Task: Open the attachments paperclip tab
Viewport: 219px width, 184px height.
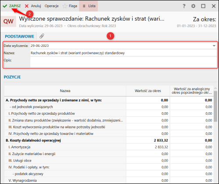Action: [42, 36]
